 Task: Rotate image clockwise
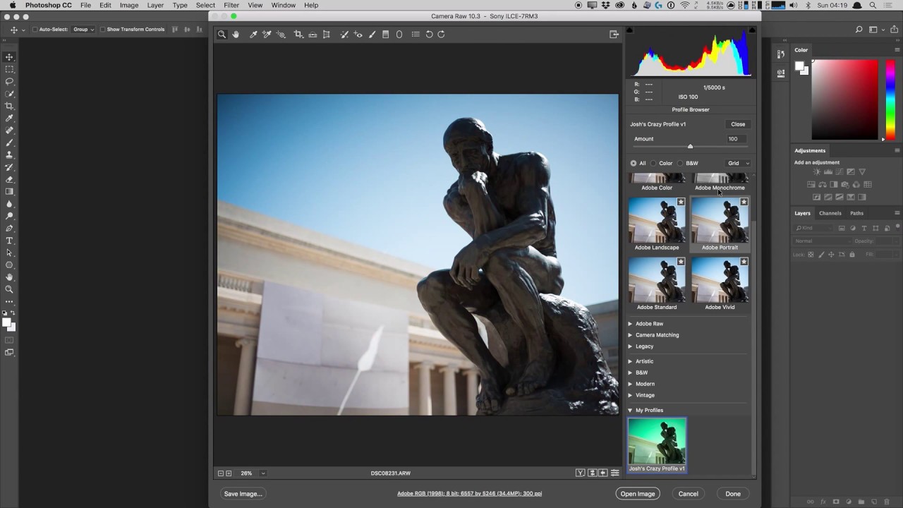click(x=442, y=34)
